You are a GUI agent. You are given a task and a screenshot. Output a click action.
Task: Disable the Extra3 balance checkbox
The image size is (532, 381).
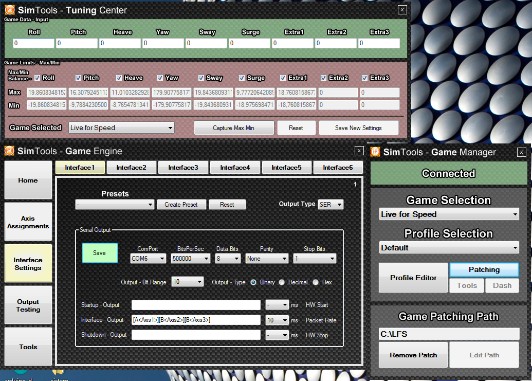(x=365, y=78)
